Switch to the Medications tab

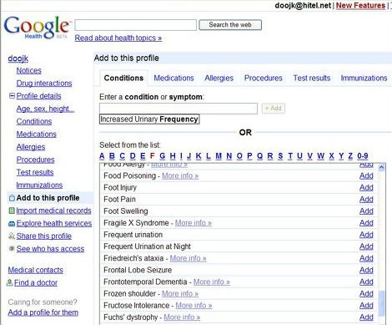(173, 78)
